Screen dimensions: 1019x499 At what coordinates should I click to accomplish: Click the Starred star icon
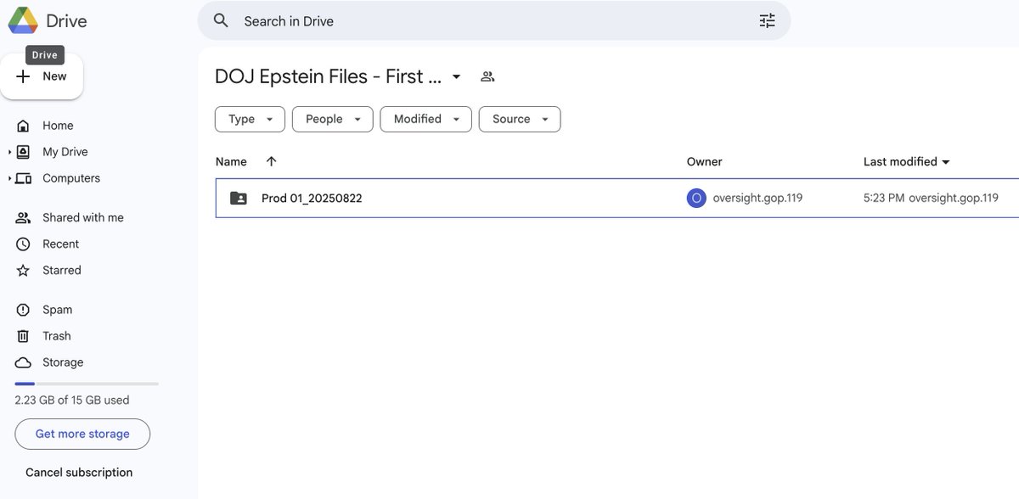coord(24,271)
